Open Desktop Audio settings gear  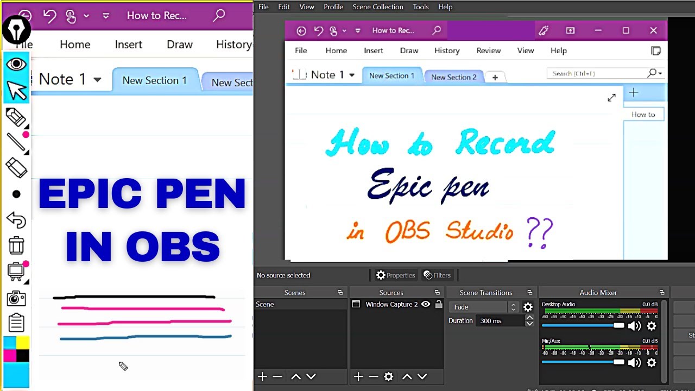652,326
